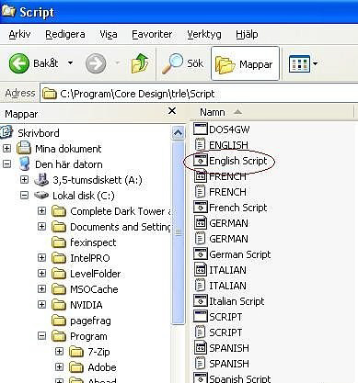Select the Italian Script file icon
The height and width of the screenshot is (383, 358).
201,301
